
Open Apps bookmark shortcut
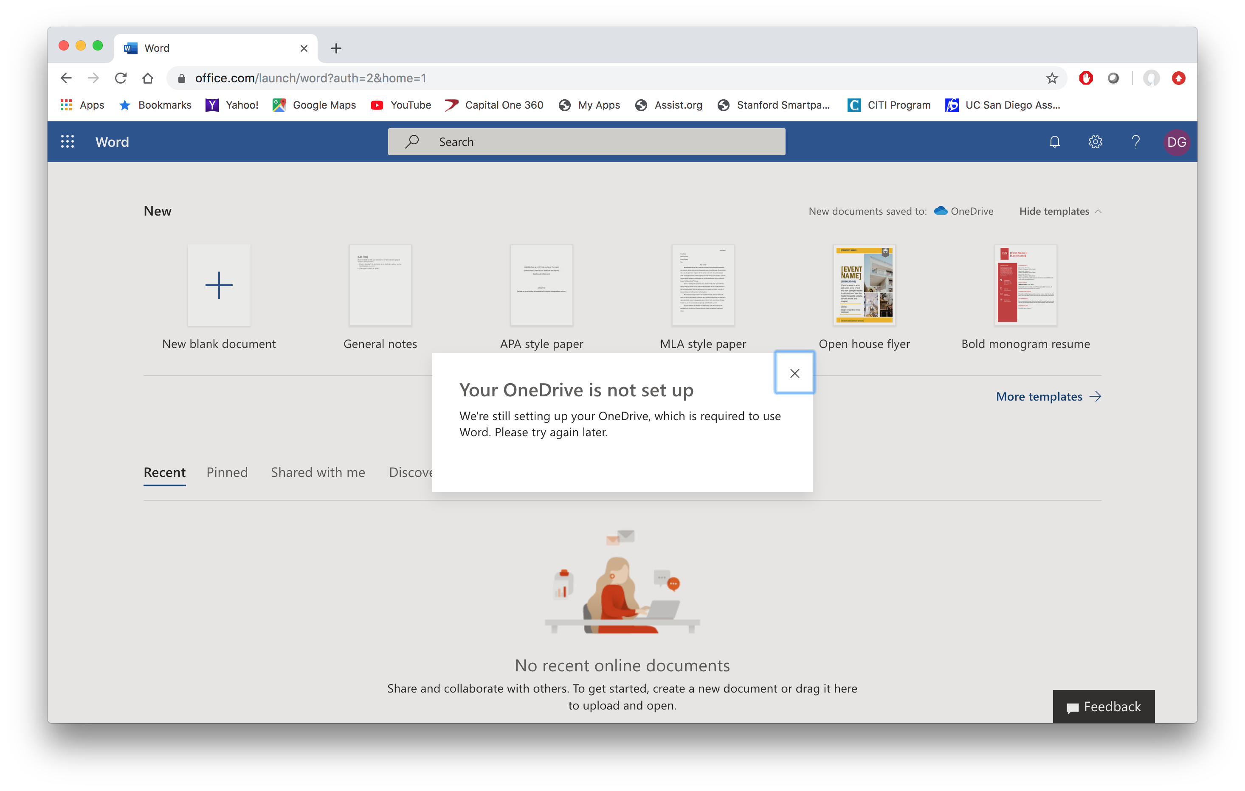(82, 105)
